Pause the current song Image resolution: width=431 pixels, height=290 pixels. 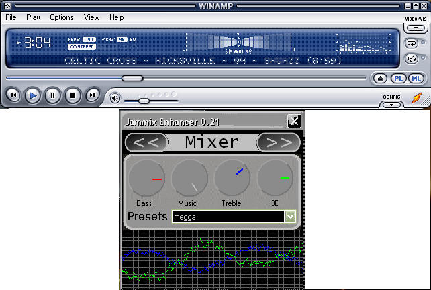point(52,95)
